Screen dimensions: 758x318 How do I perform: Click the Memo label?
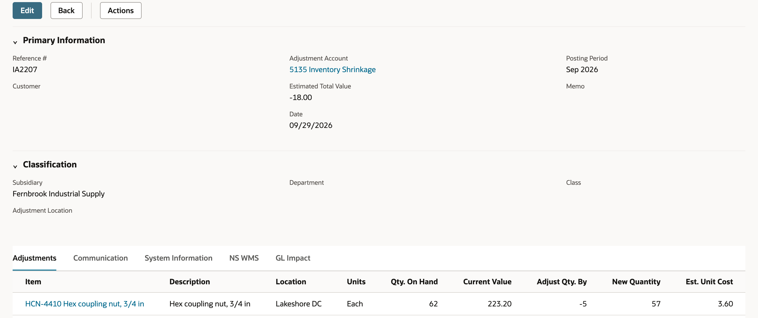tap(575, 86)
